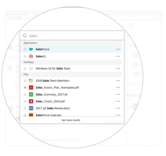
Task: Click the EPS icon for SalesForce Logo.eps
Action: 31,115
